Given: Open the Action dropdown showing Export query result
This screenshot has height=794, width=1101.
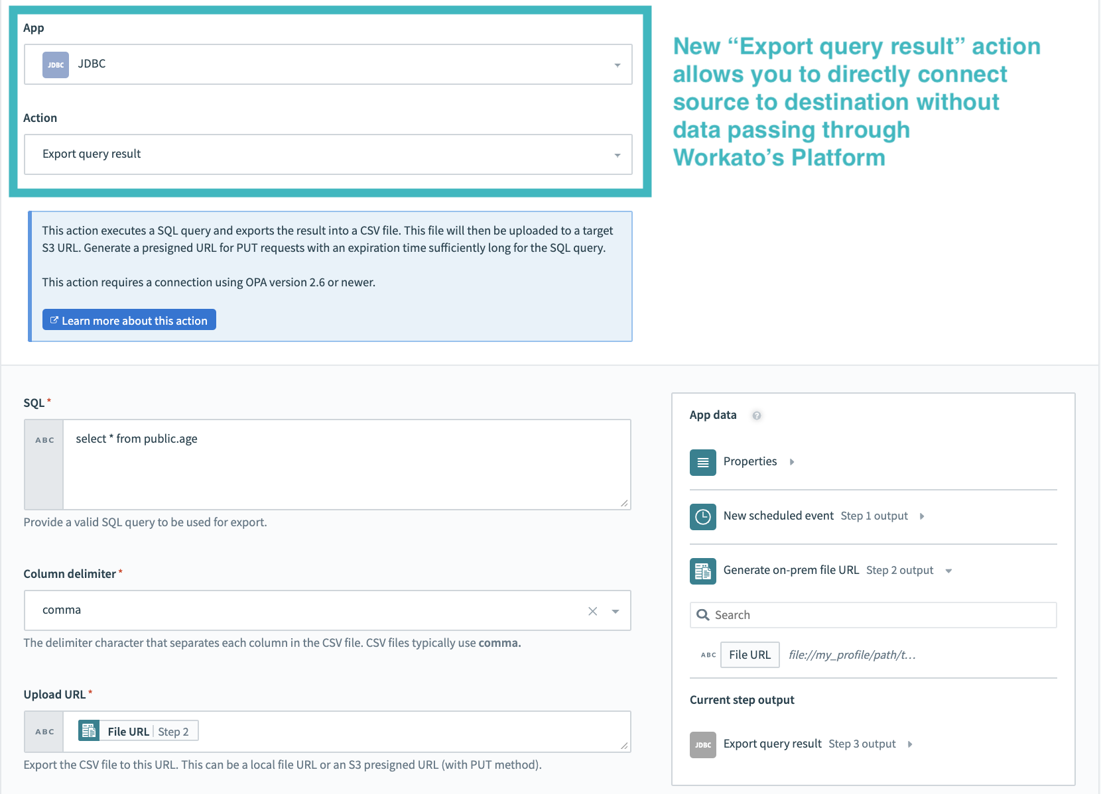Looking at the screenshot, I should [x=328, y=154].
